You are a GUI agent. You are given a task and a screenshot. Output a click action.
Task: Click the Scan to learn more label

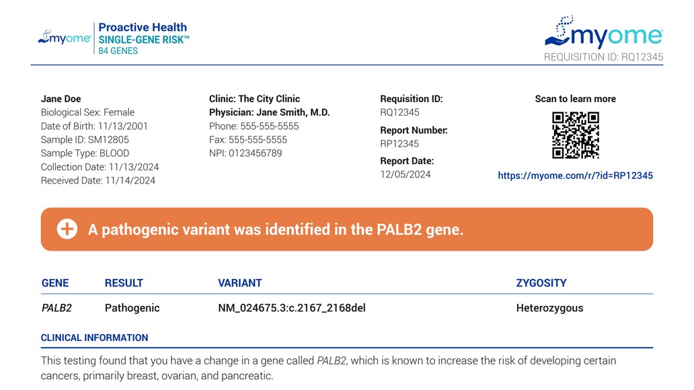click(575, 99)
